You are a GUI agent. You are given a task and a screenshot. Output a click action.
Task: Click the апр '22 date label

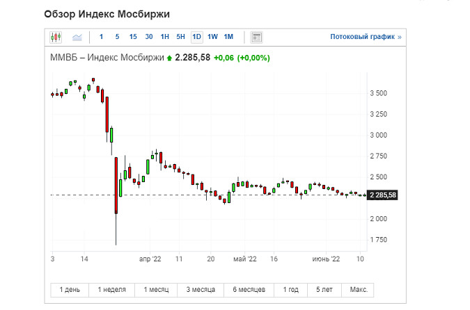(x=150, y=259)
